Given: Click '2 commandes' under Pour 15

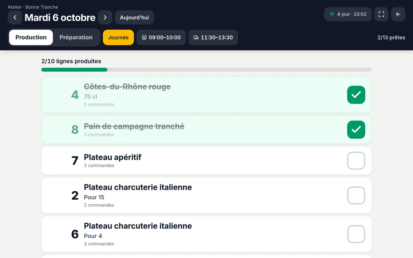Looking at the screenshot, I should 99,205.
